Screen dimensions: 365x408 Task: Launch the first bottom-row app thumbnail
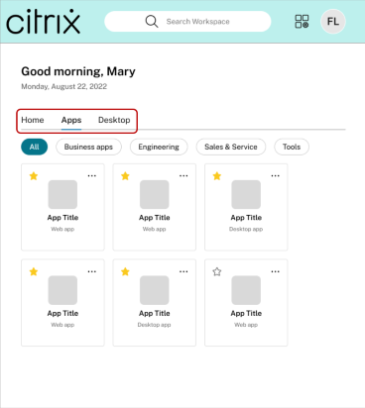62,290
